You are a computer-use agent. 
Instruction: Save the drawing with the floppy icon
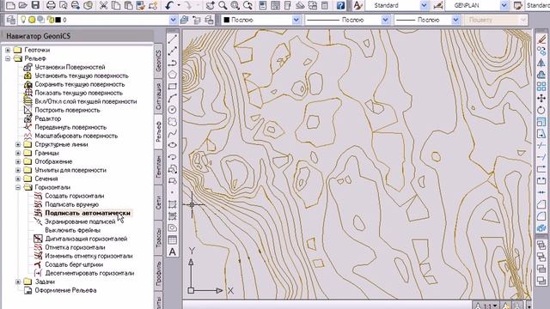(x=35, y=5)
